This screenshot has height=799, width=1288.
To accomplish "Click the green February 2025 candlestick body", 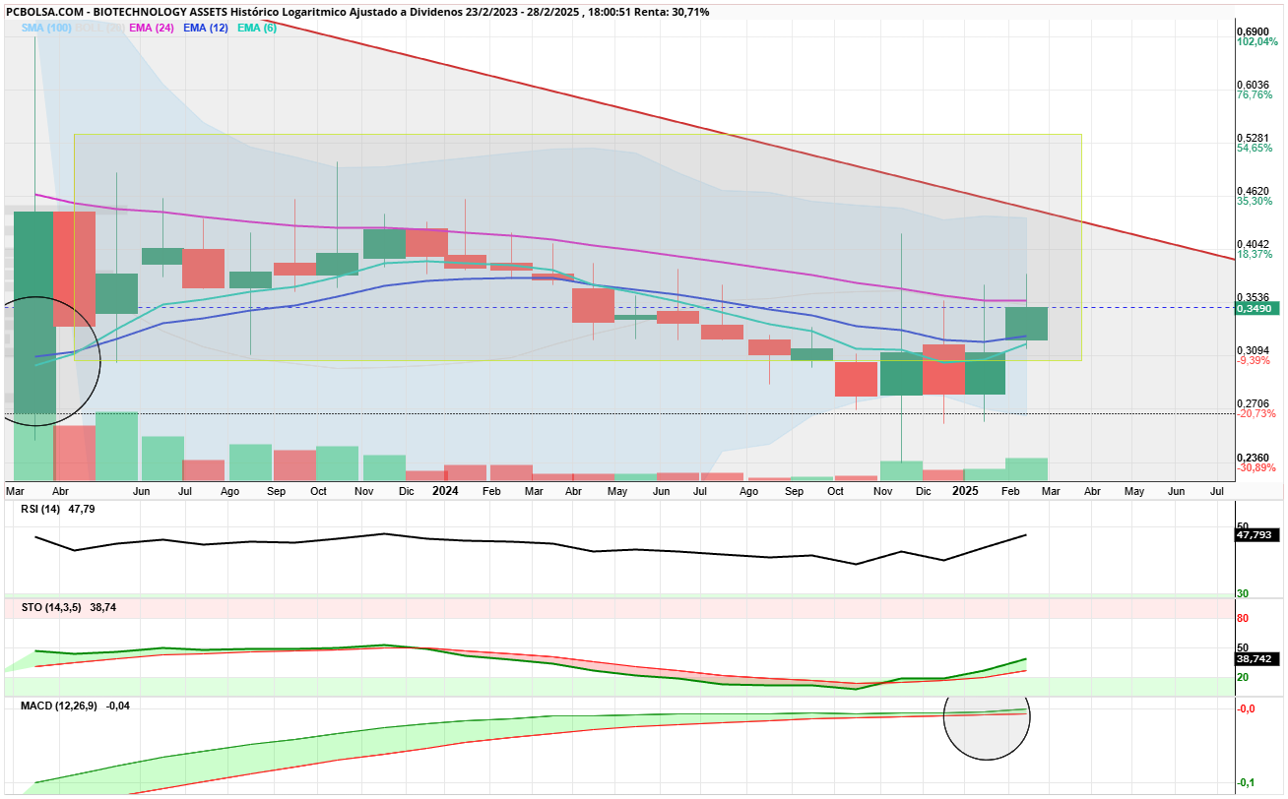I will pos(1026,324).
